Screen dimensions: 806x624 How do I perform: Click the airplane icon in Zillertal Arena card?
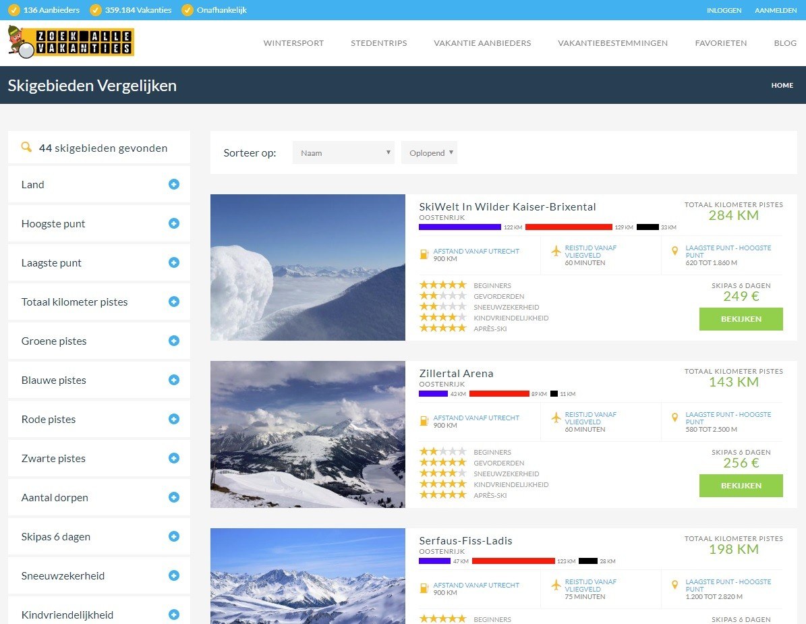pos(556,418)
